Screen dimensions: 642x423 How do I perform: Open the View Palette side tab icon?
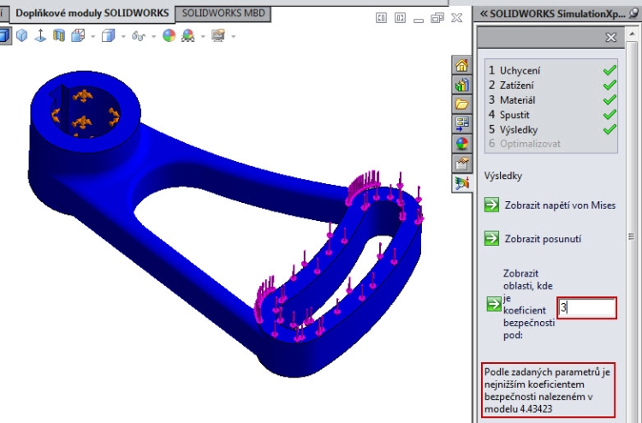[x=462, y=123]
